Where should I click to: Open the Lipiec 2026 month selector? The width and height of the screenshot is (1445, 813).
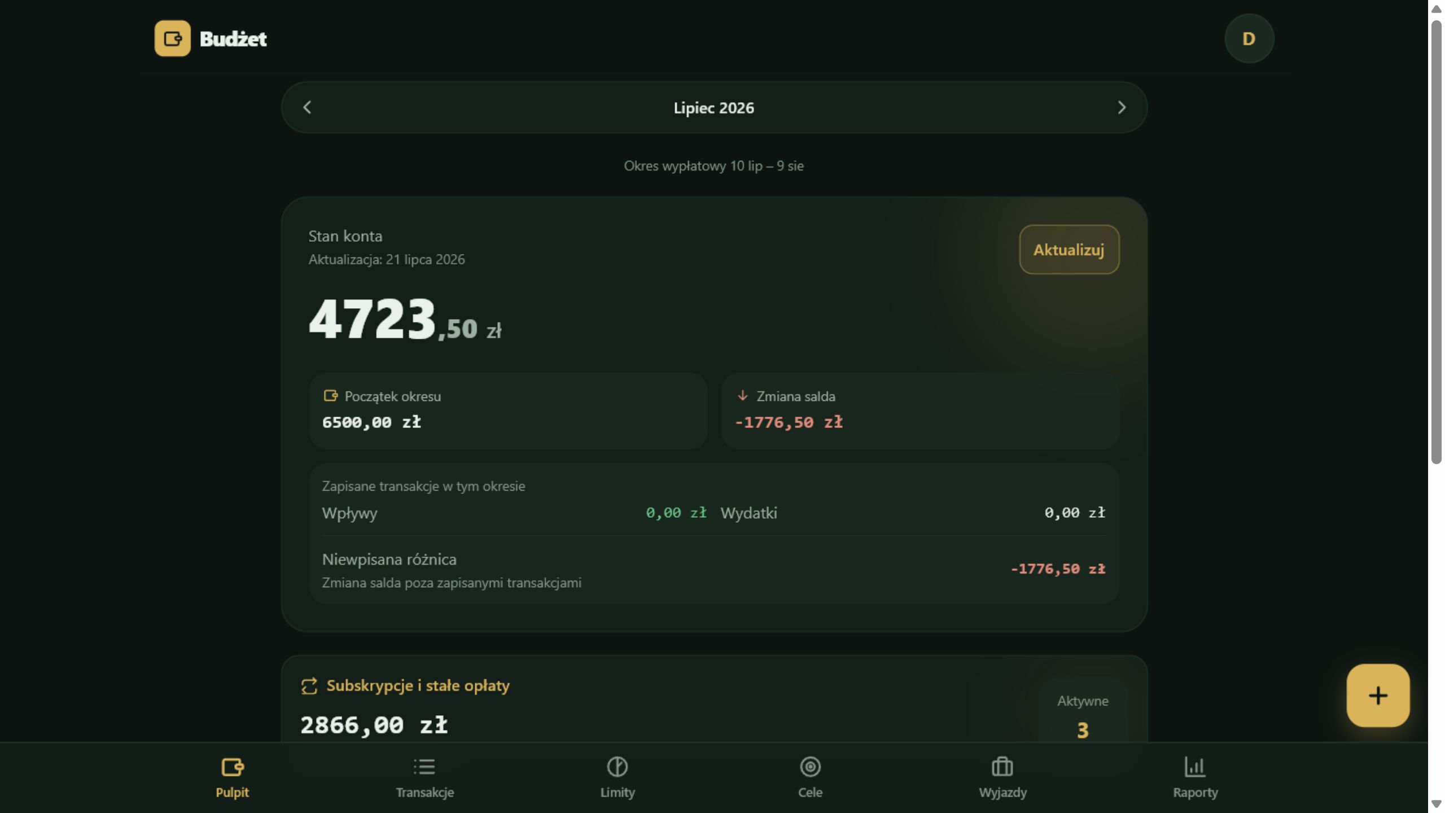pyautogui.click(x=713, y=108)
